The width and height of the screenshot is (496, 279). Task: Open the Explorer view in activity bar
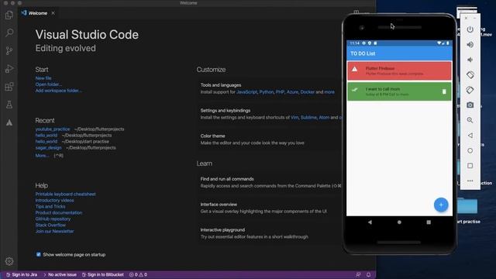pyautogui.click(x=9, y=15)
